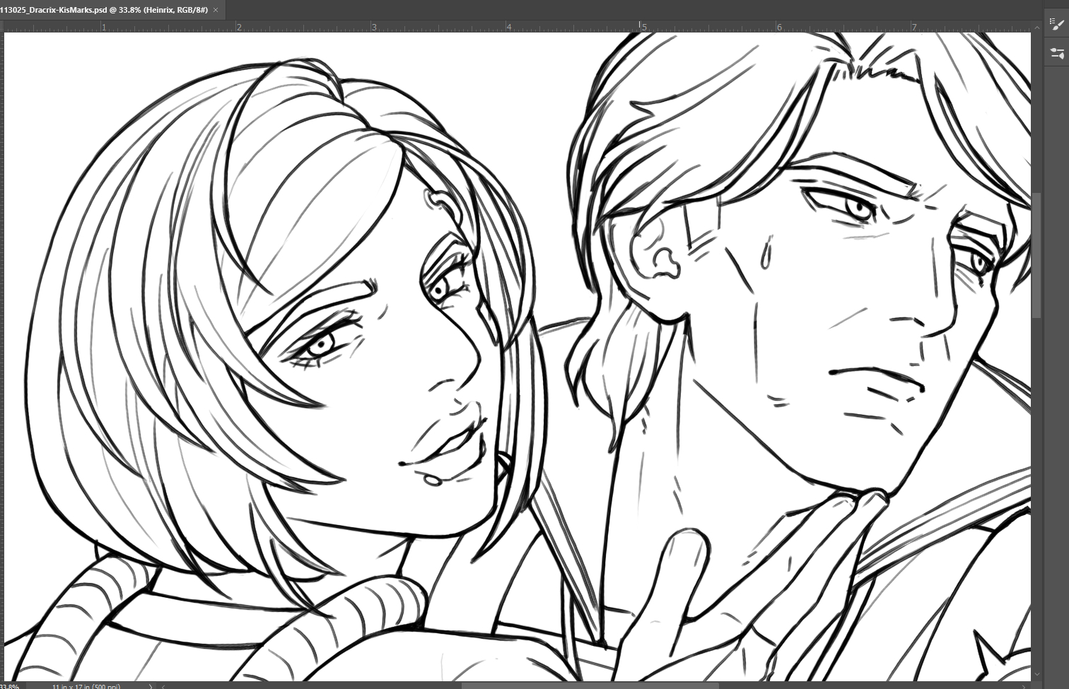Click the horizontal scrollbar left arrow
Image resolution: width=1069 pixels, height=689 pixels.
pos(163,685)
